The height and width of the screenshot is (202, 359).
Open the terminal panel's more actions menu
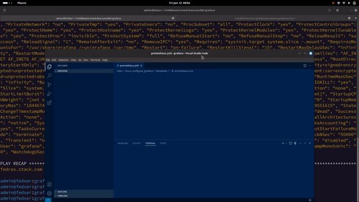click(x=300, y=143)
